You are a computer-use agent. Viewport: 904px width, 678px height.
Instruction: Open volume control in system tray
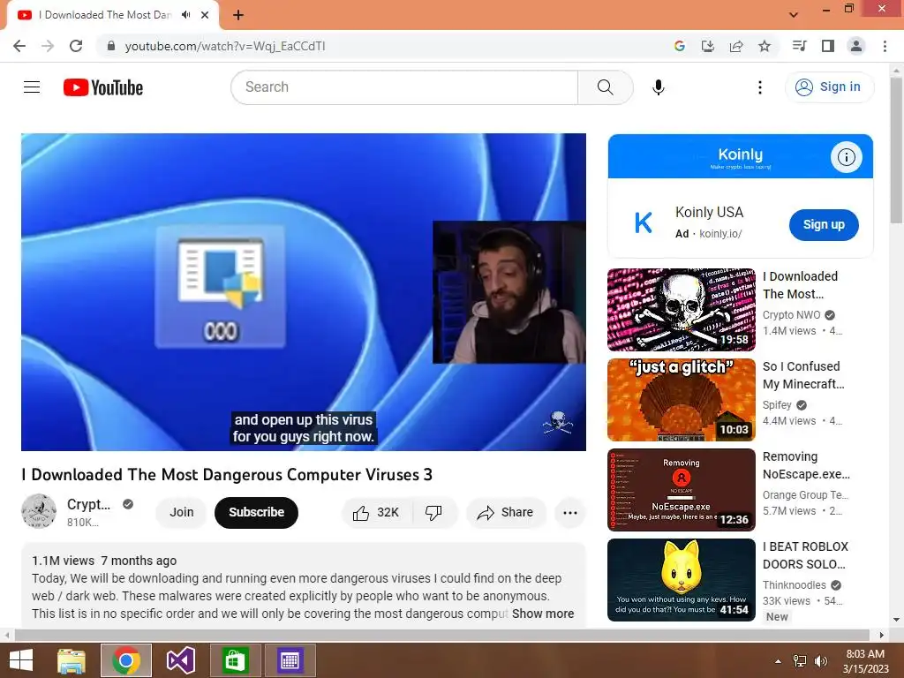click(x=820, y=661)
